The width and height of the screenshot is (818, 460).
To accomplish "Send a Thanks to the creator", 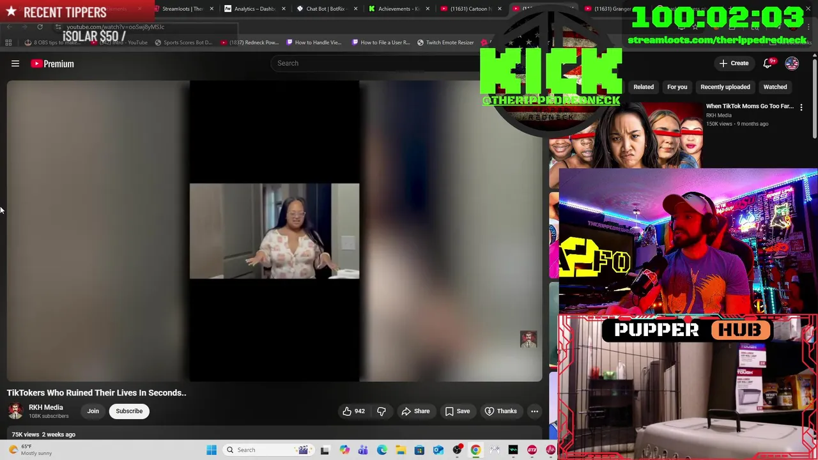I will click(x=500, y=411).
